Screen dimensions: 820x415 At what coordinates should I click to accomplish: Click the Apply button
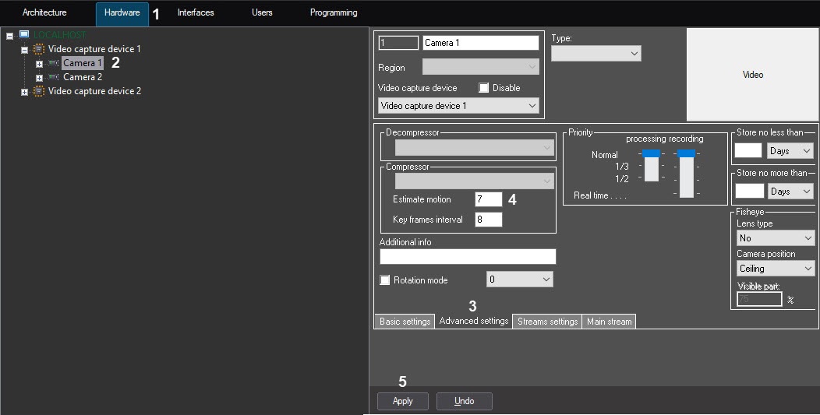(403, 401)
